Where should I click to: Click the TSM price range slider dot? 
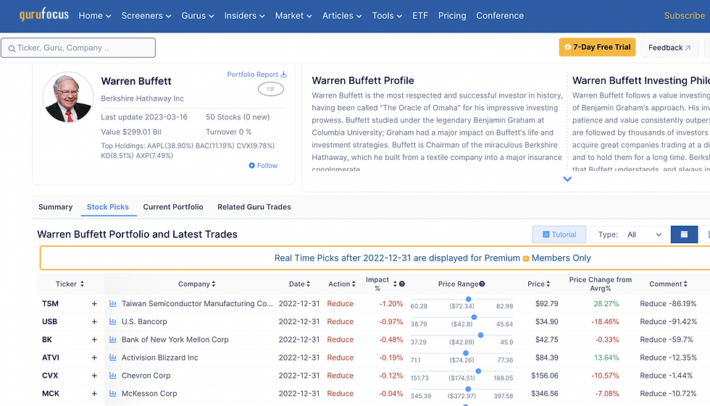(x=469, y=300)
